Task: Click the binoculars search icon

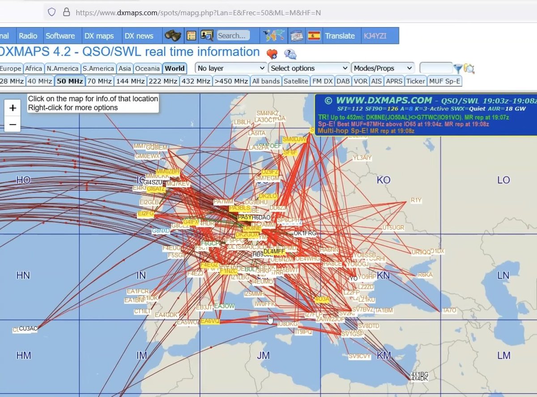Action: (x=173, y=36)
